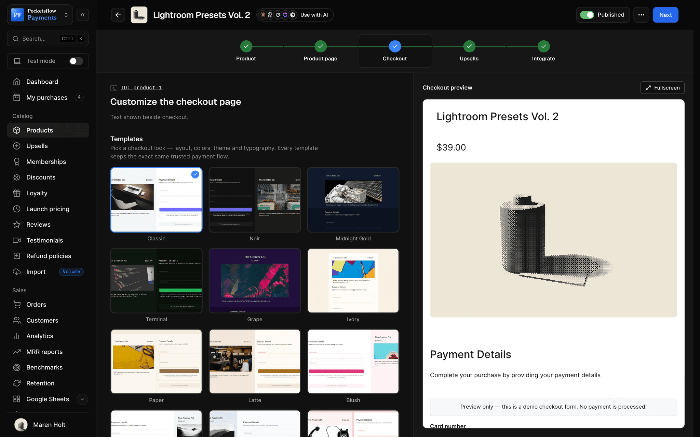Open the checkout preview Fullscreen
700x437 pixels.
tap(662, 88)
